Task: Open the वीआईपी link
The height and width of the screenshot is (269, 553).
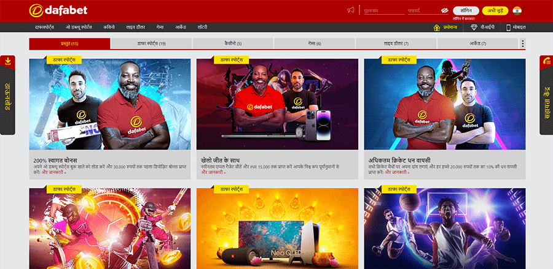Action: (x=487, y=28)
